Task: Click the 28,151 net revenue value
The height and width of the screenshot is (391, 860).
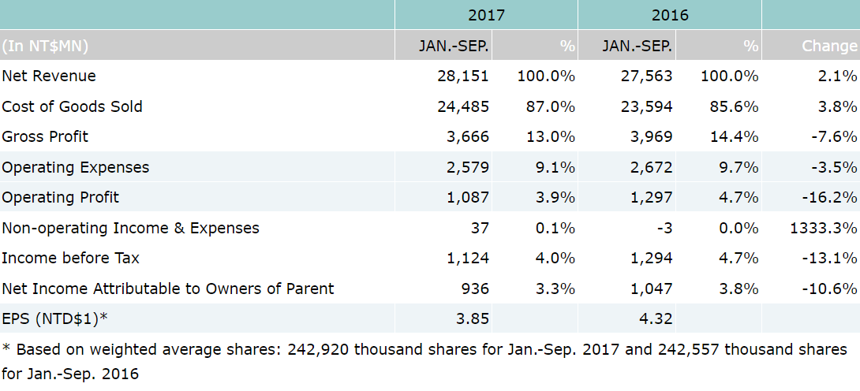Action: (463, 76)
